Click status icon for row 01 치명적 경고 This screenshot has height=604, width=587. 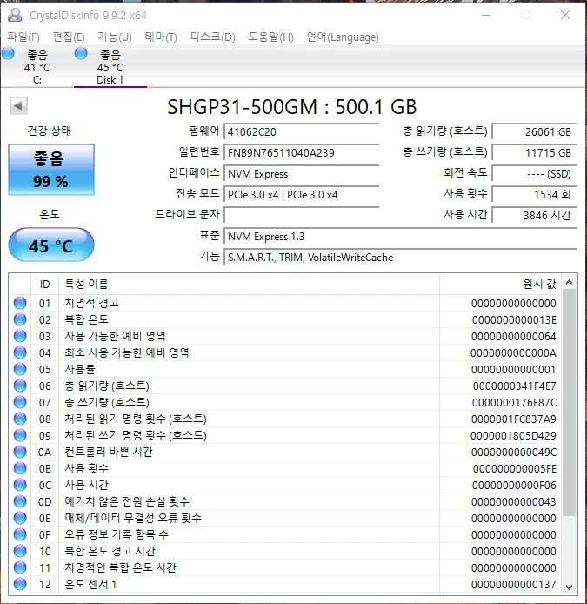(x=20, y=303)
